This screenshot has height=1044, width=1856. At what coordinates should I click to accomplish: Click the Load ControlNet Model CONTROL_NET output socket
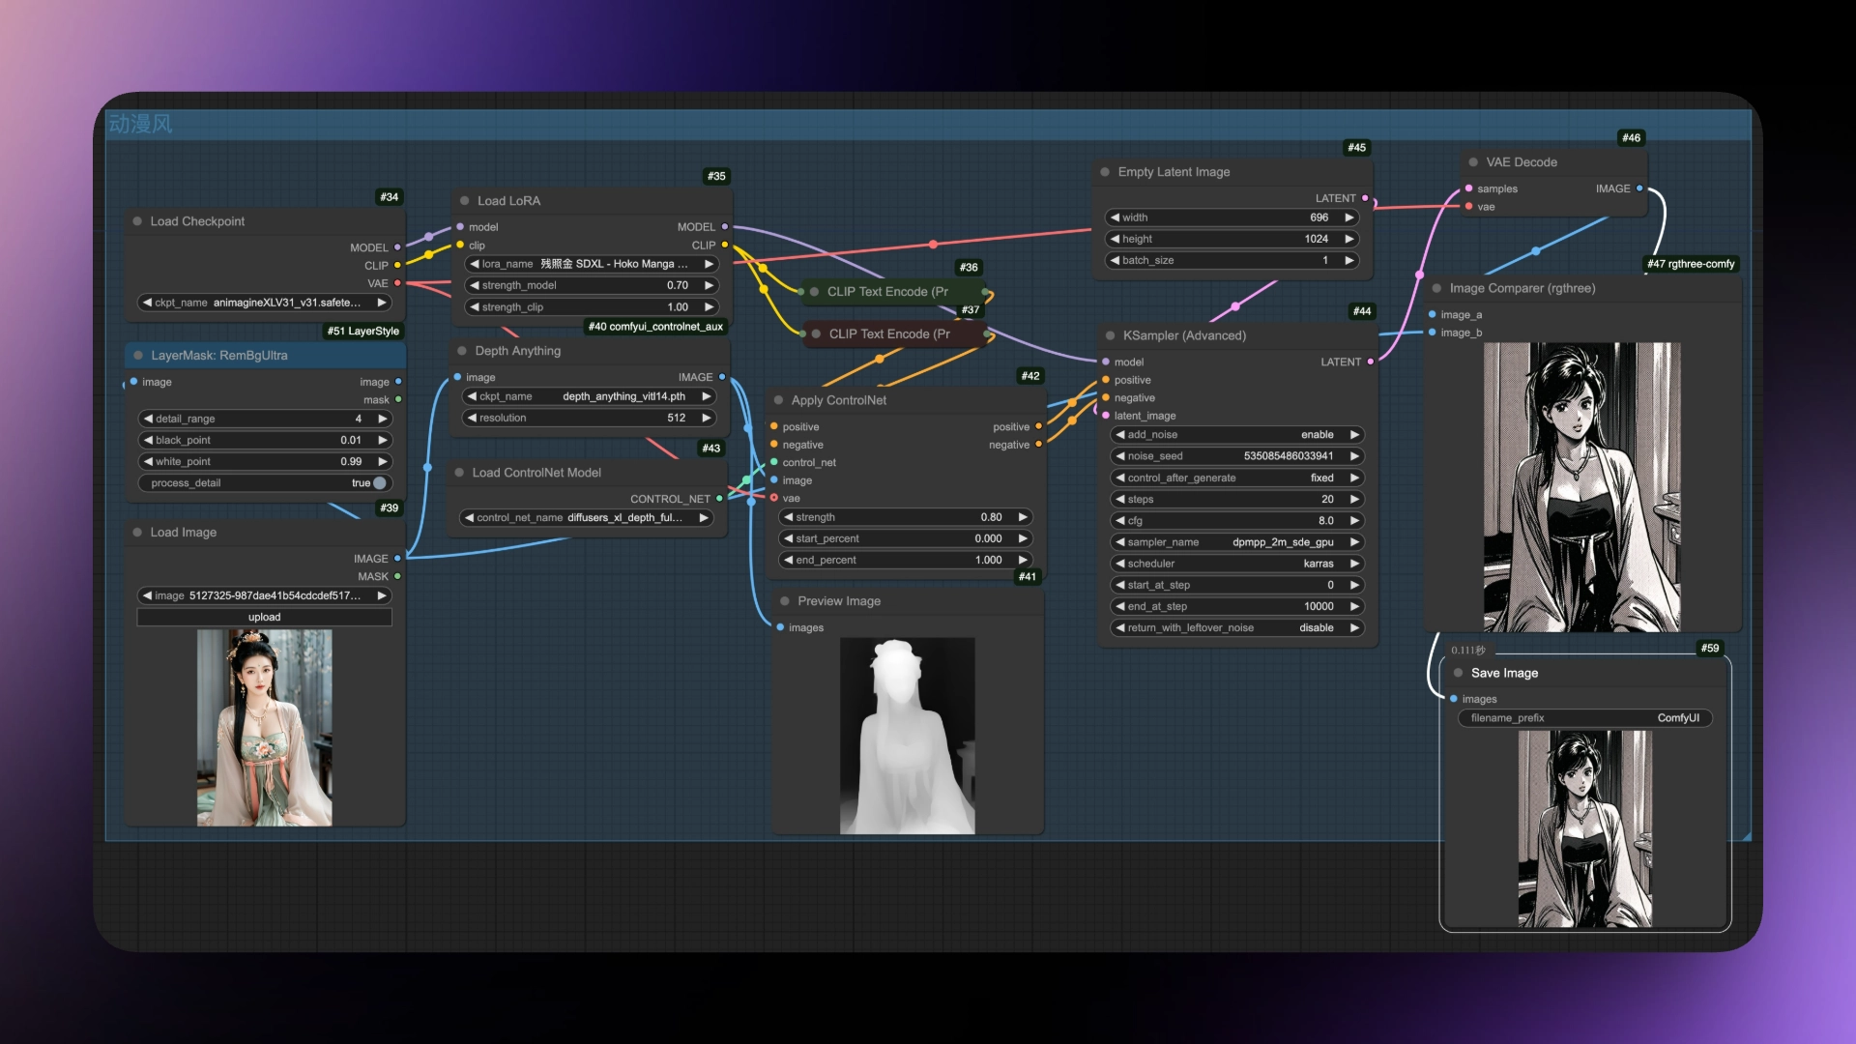pyautogui.click(x=719, y=499)
